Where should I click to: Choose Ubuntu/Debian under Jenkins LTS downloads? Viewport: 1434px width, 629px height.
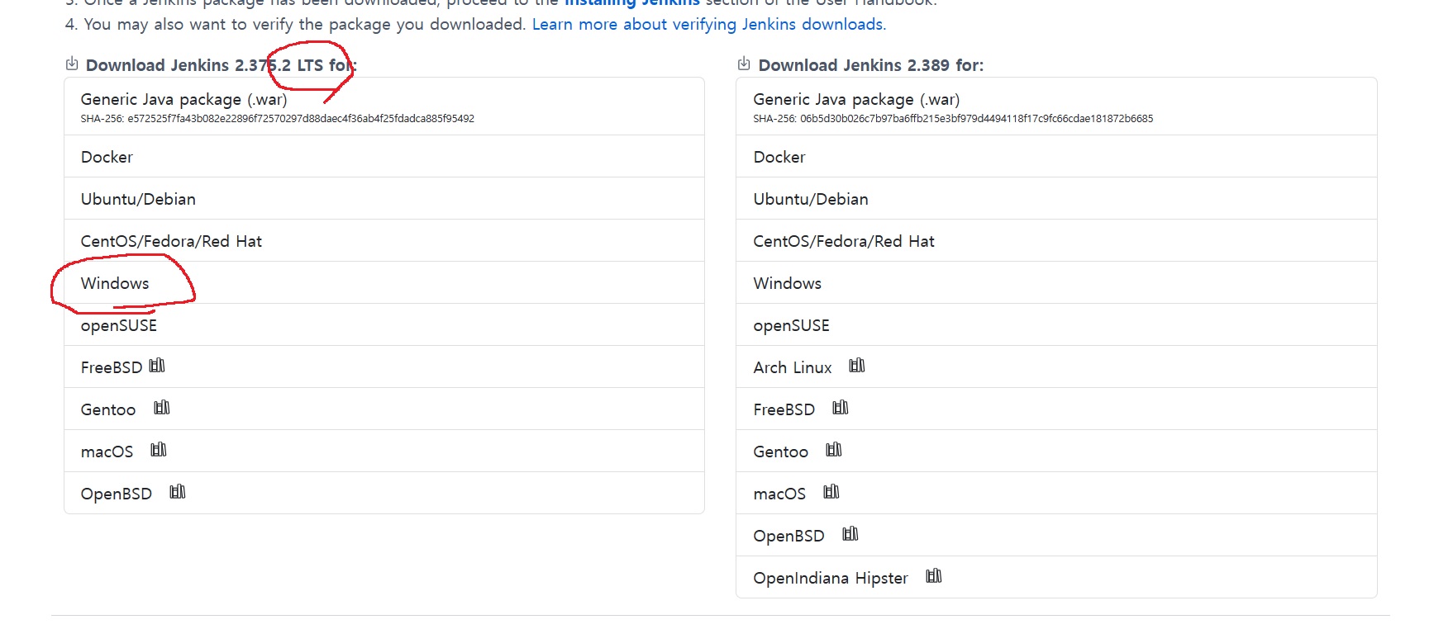(x=384, y=199)
